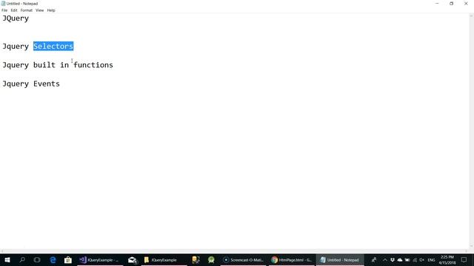This screenshot has width=474, height=266.
Task: Open the Help menu
Action: (51, 10)
